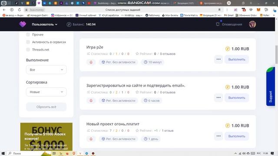Click the page vertical scrollbar thumb
Screen dimensions: 278x156
[276, 55]
